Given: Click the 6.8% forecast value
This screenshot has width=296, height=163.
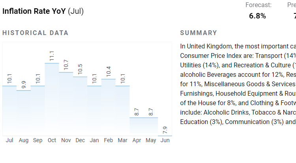Looking at the screenshot, I should 257,16.
